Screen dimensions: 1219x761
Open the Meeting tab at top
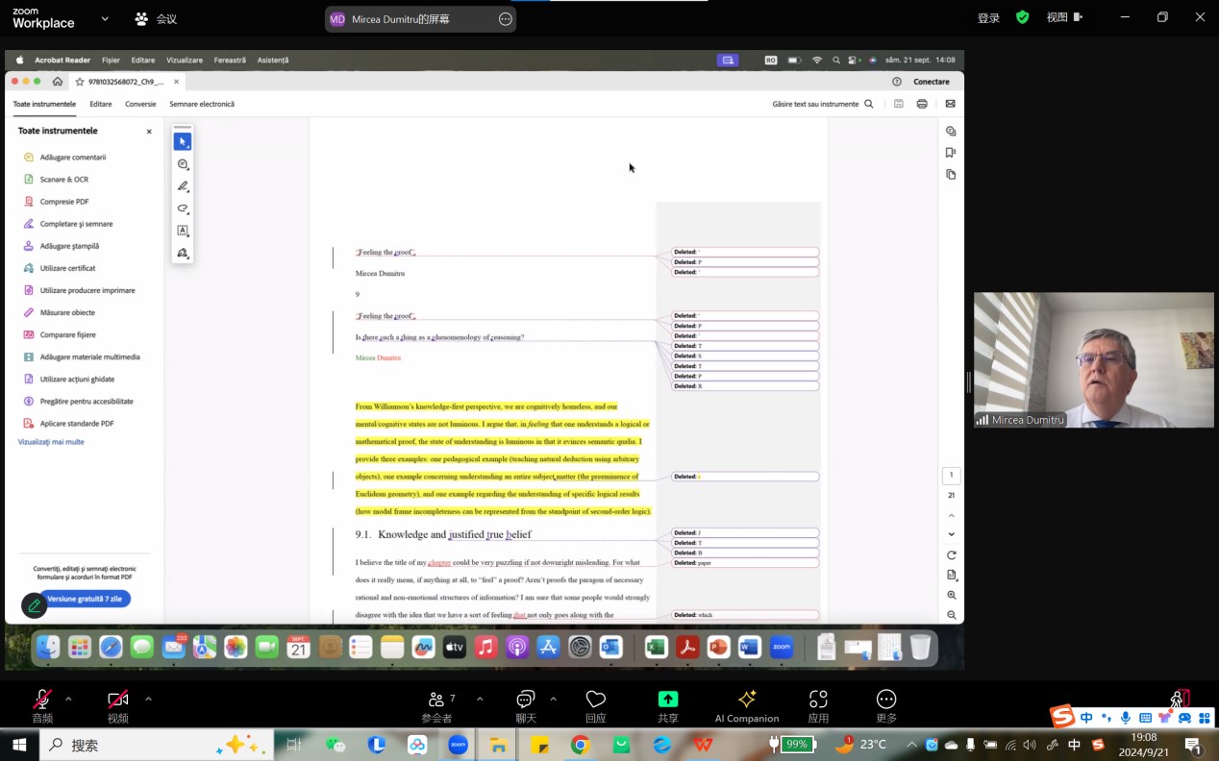point(157,18)
